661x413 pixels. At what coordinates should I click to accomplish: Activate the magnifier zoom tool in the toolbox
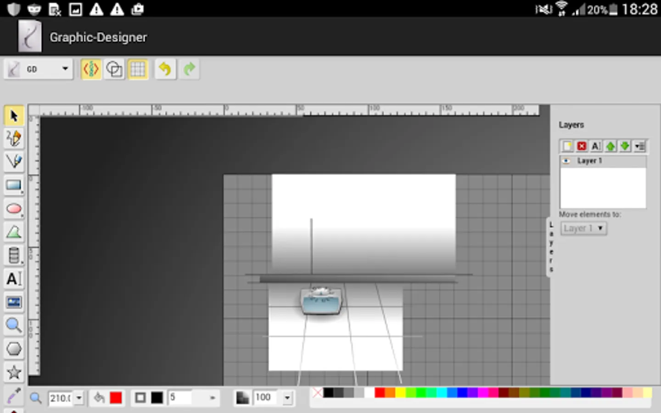click(x=14, y=326)
